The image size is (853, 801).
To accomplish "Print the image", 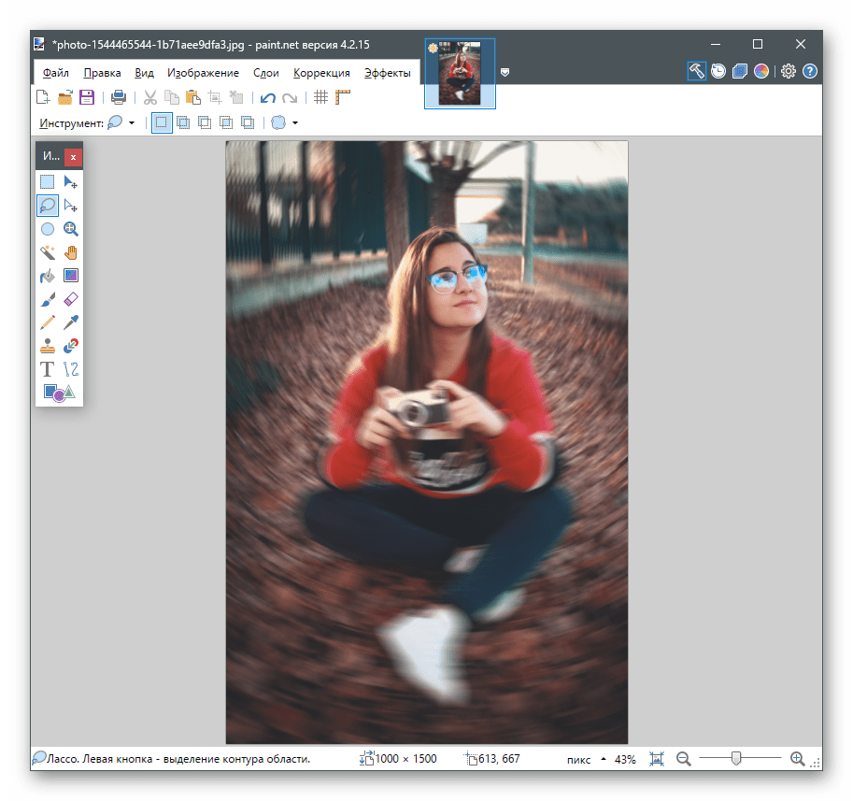I will 118,97.
